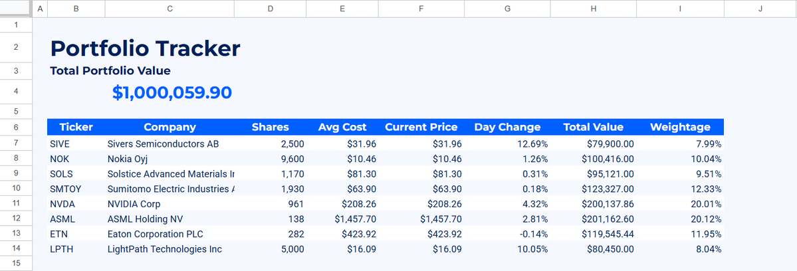This screenshot has height=271, width=797.
Task: Select the 7.99% weightage cell
Action: [680, 143]
